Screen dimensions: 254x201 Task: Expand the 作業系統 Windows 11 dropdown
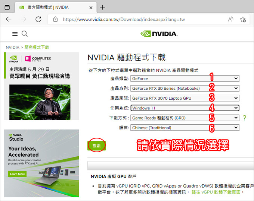point(185,108)
